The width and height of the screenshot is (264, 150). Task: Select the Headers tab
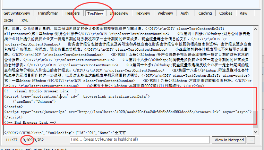(x=73, y=13)
